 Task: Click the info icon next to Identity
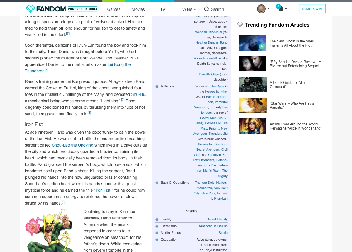coord(157,219)
